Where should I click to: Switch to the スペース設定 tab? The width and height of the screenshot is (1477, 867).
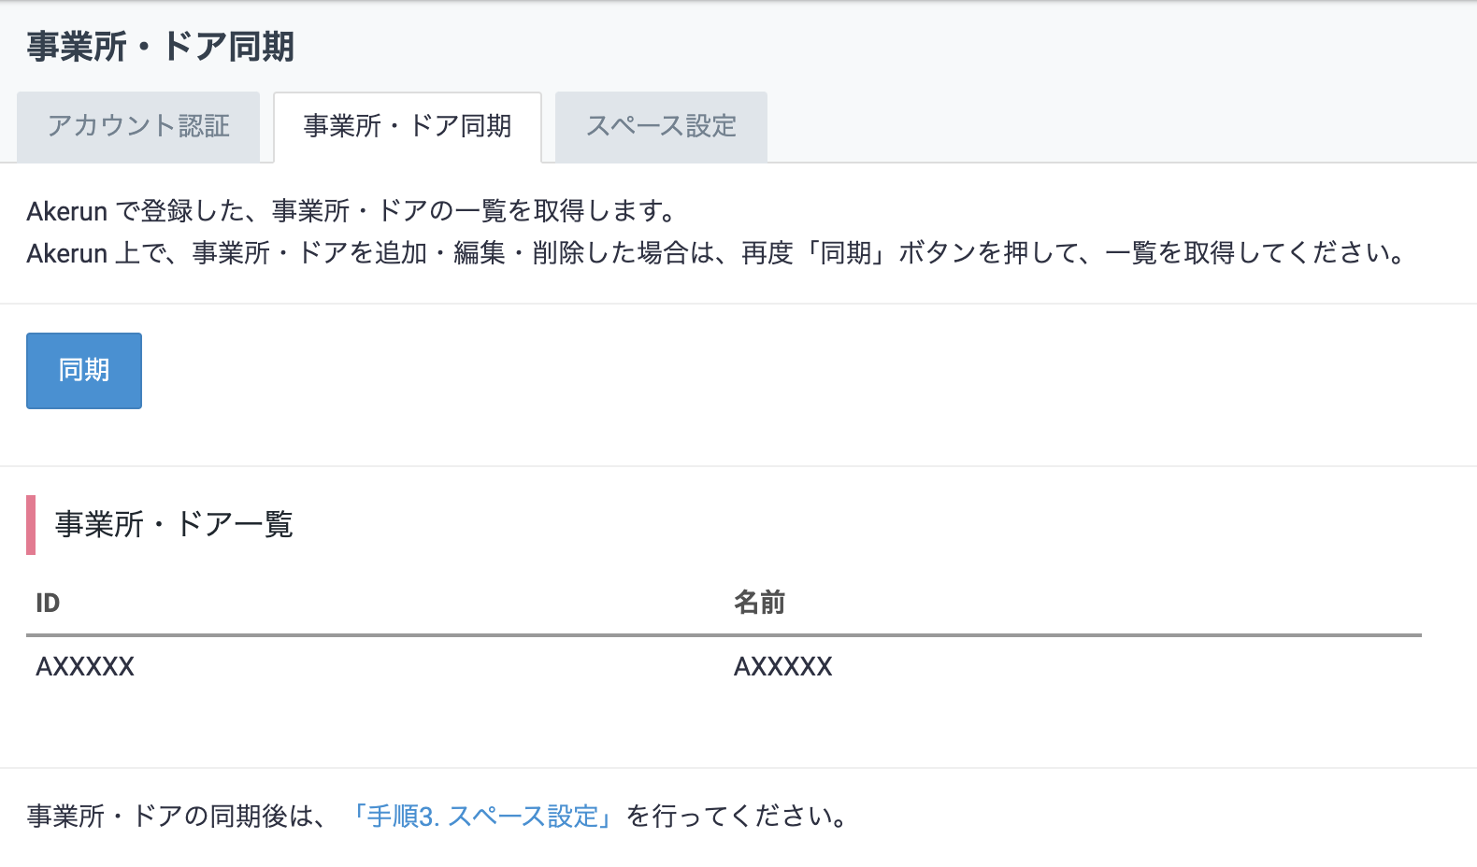(661, 126)
